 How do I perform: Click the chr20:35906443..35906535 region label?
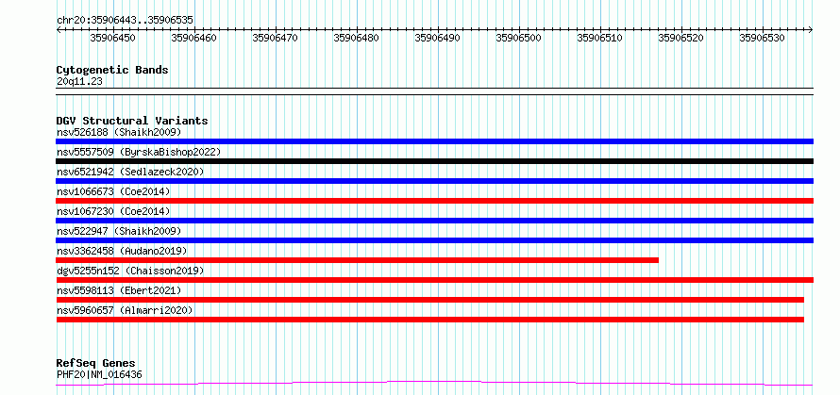(125, 20)
